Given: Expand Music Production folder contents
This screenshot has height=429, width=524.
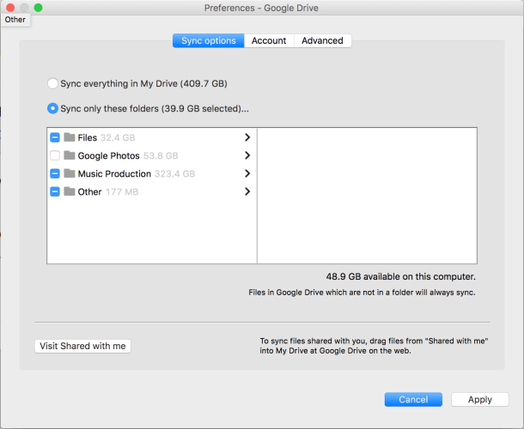Looking at the screenshot, I should pos(247,173).
